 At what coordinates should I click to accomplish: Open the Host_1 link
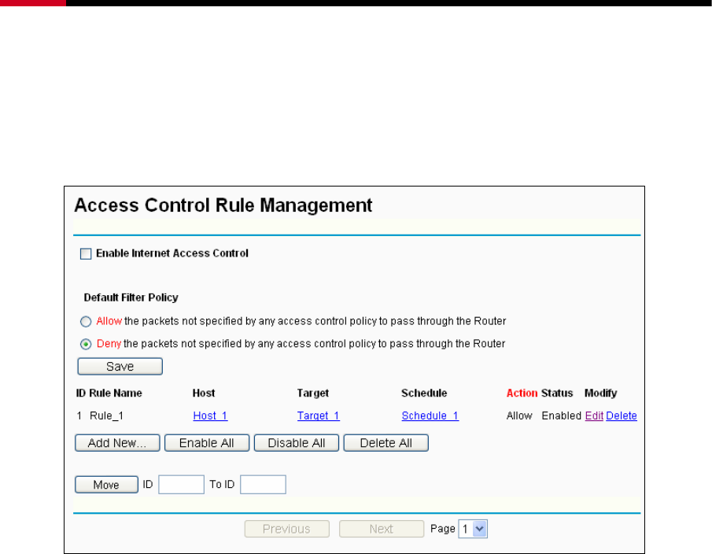coord(210,415)
